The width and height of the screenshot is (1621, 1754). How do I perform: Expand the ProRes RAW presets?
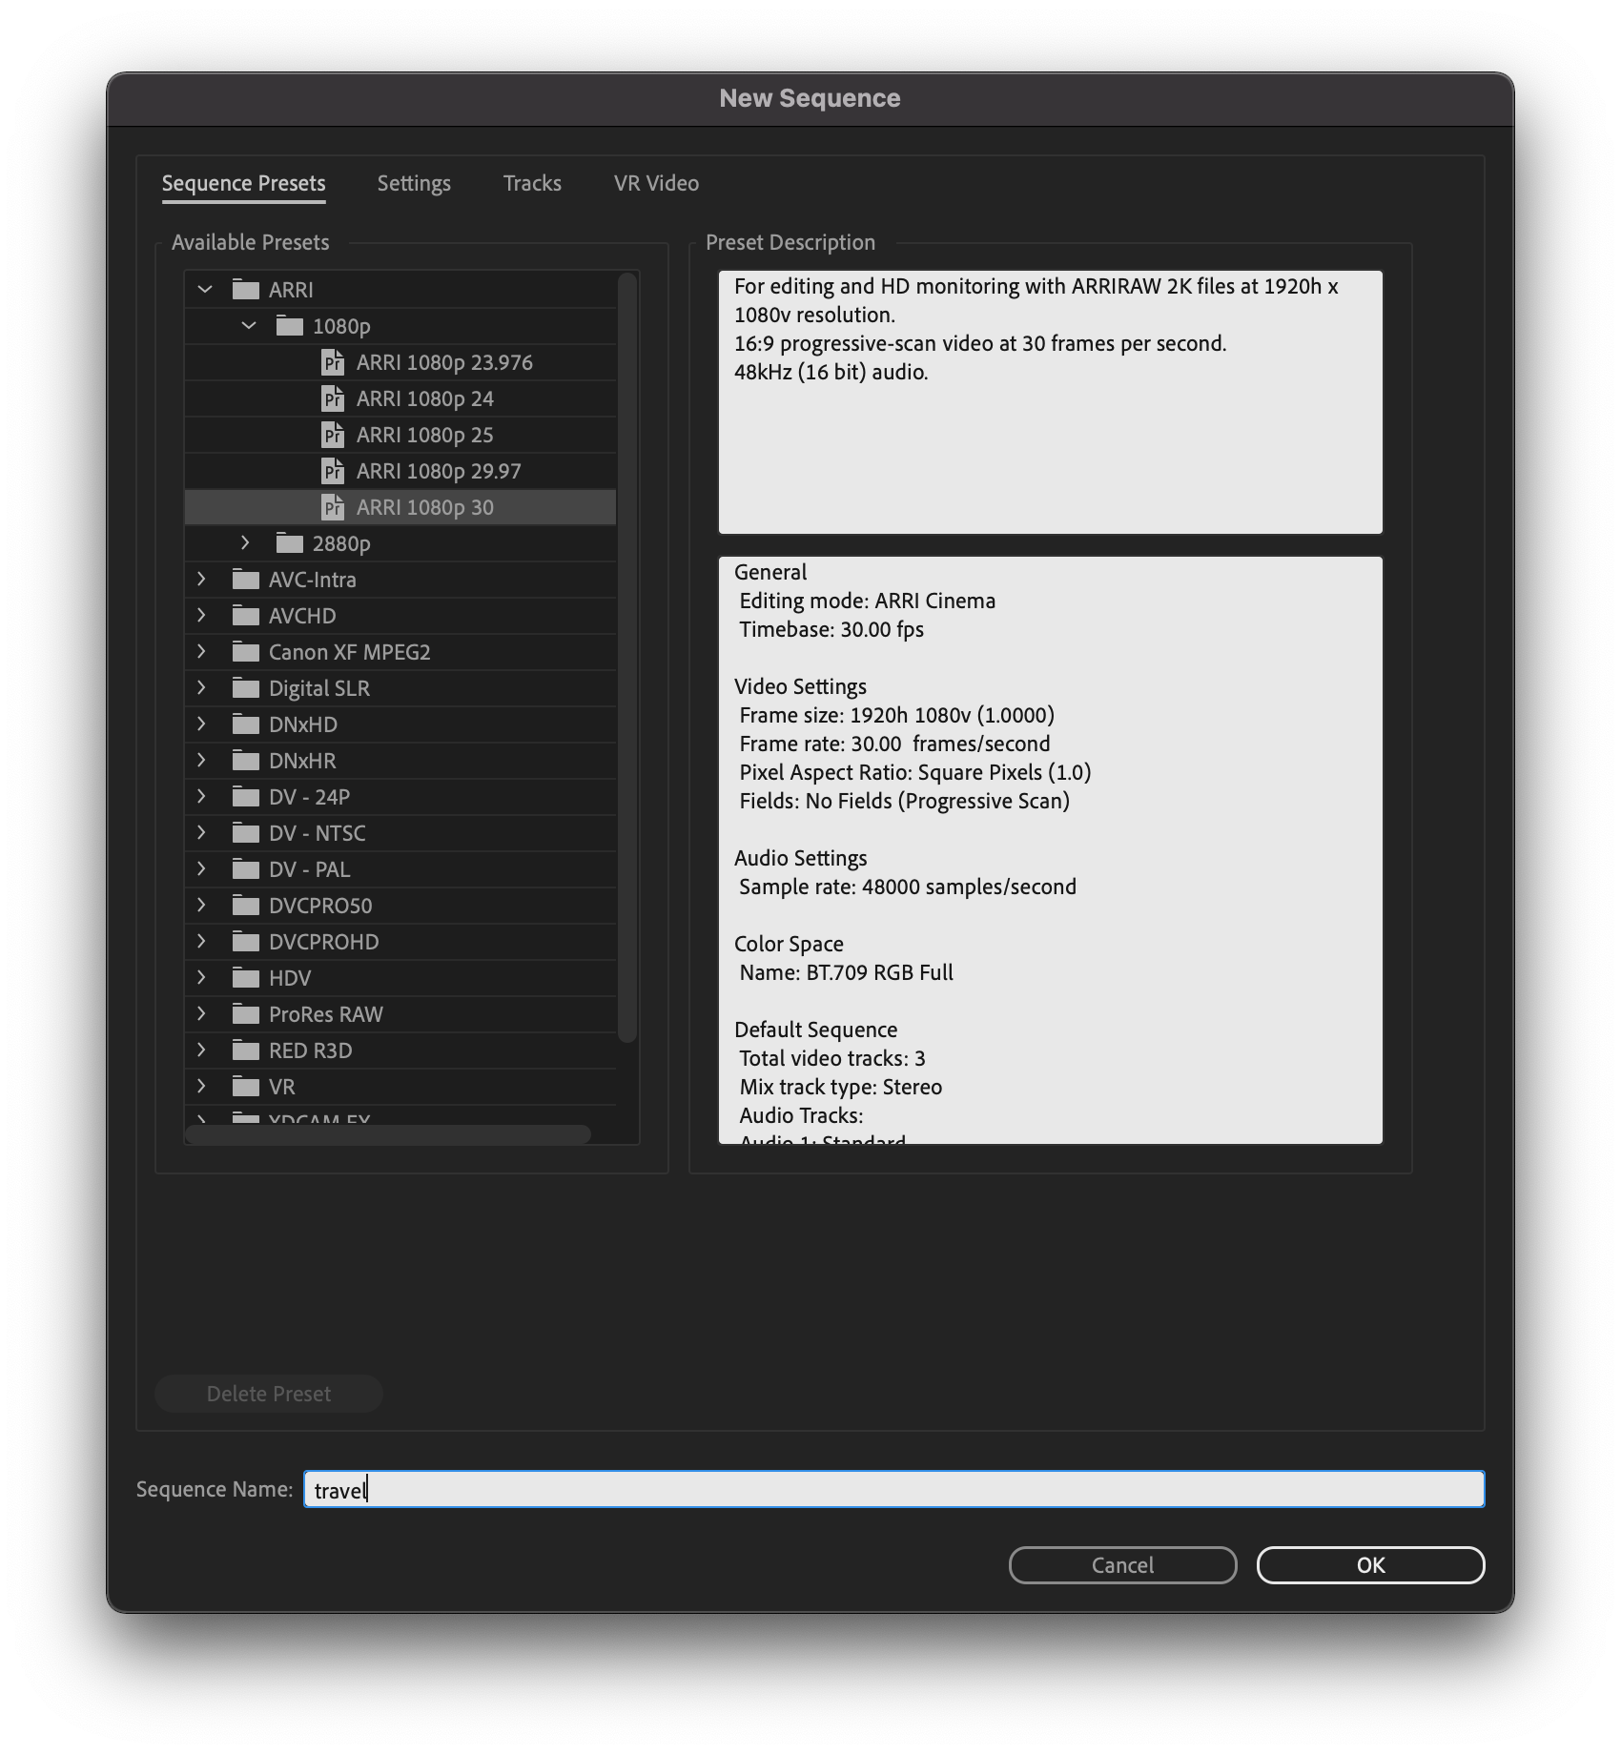(x=201, y=1013)
